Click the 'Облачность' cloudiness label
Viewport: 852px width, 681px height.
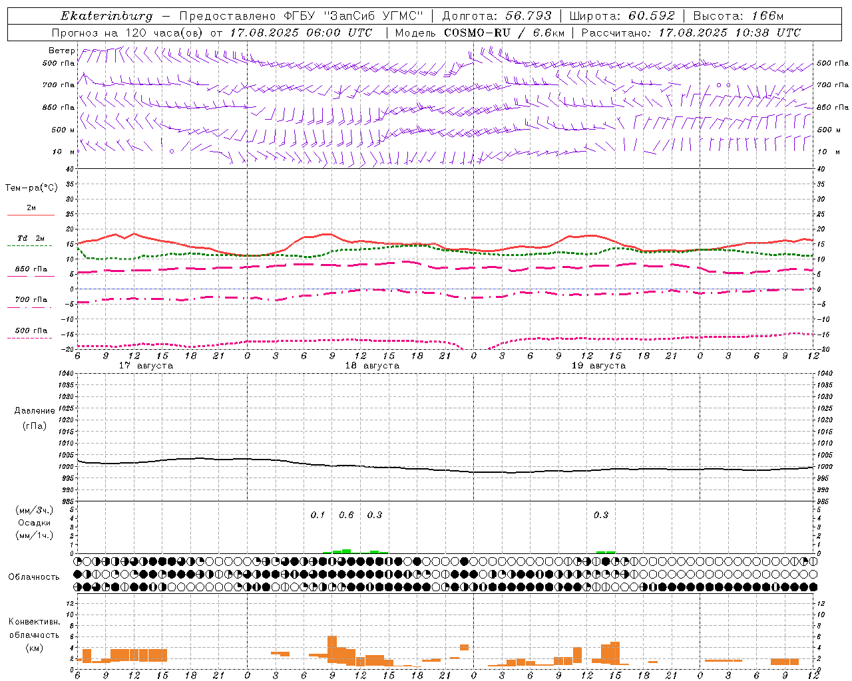(x=34, y=577)
